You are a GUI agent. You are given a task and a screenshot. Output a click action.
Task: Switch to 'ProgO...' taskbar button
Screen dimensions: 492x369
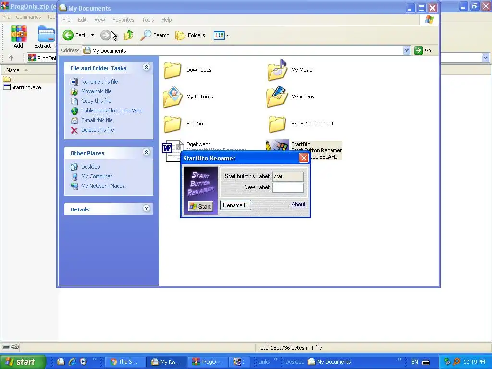click(208, 362)
